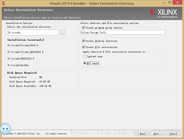Click the 'Select the installation directory' label

click(29, 27)
